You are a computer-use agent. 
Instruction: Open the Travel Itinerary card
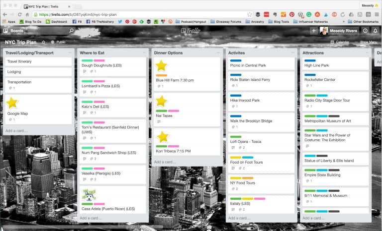pyautogui.click(x=38, y=61)
